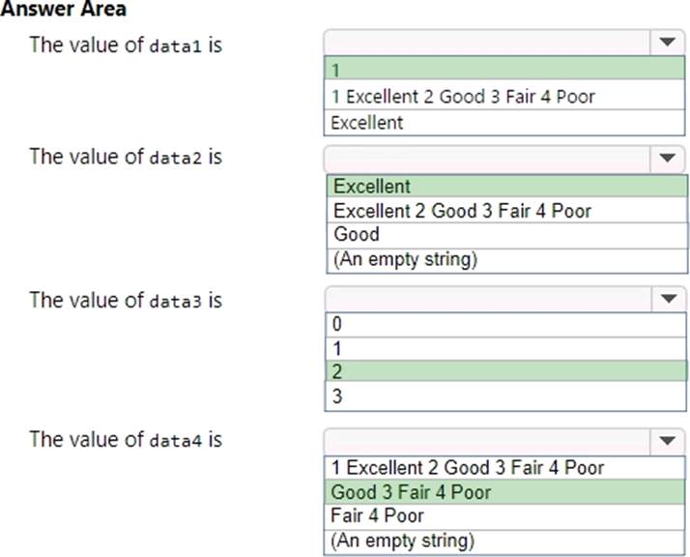
Task: Select '1 Excellent 2 Good 3 Fair 4 Poor' for data4
Action: (506, 468)
